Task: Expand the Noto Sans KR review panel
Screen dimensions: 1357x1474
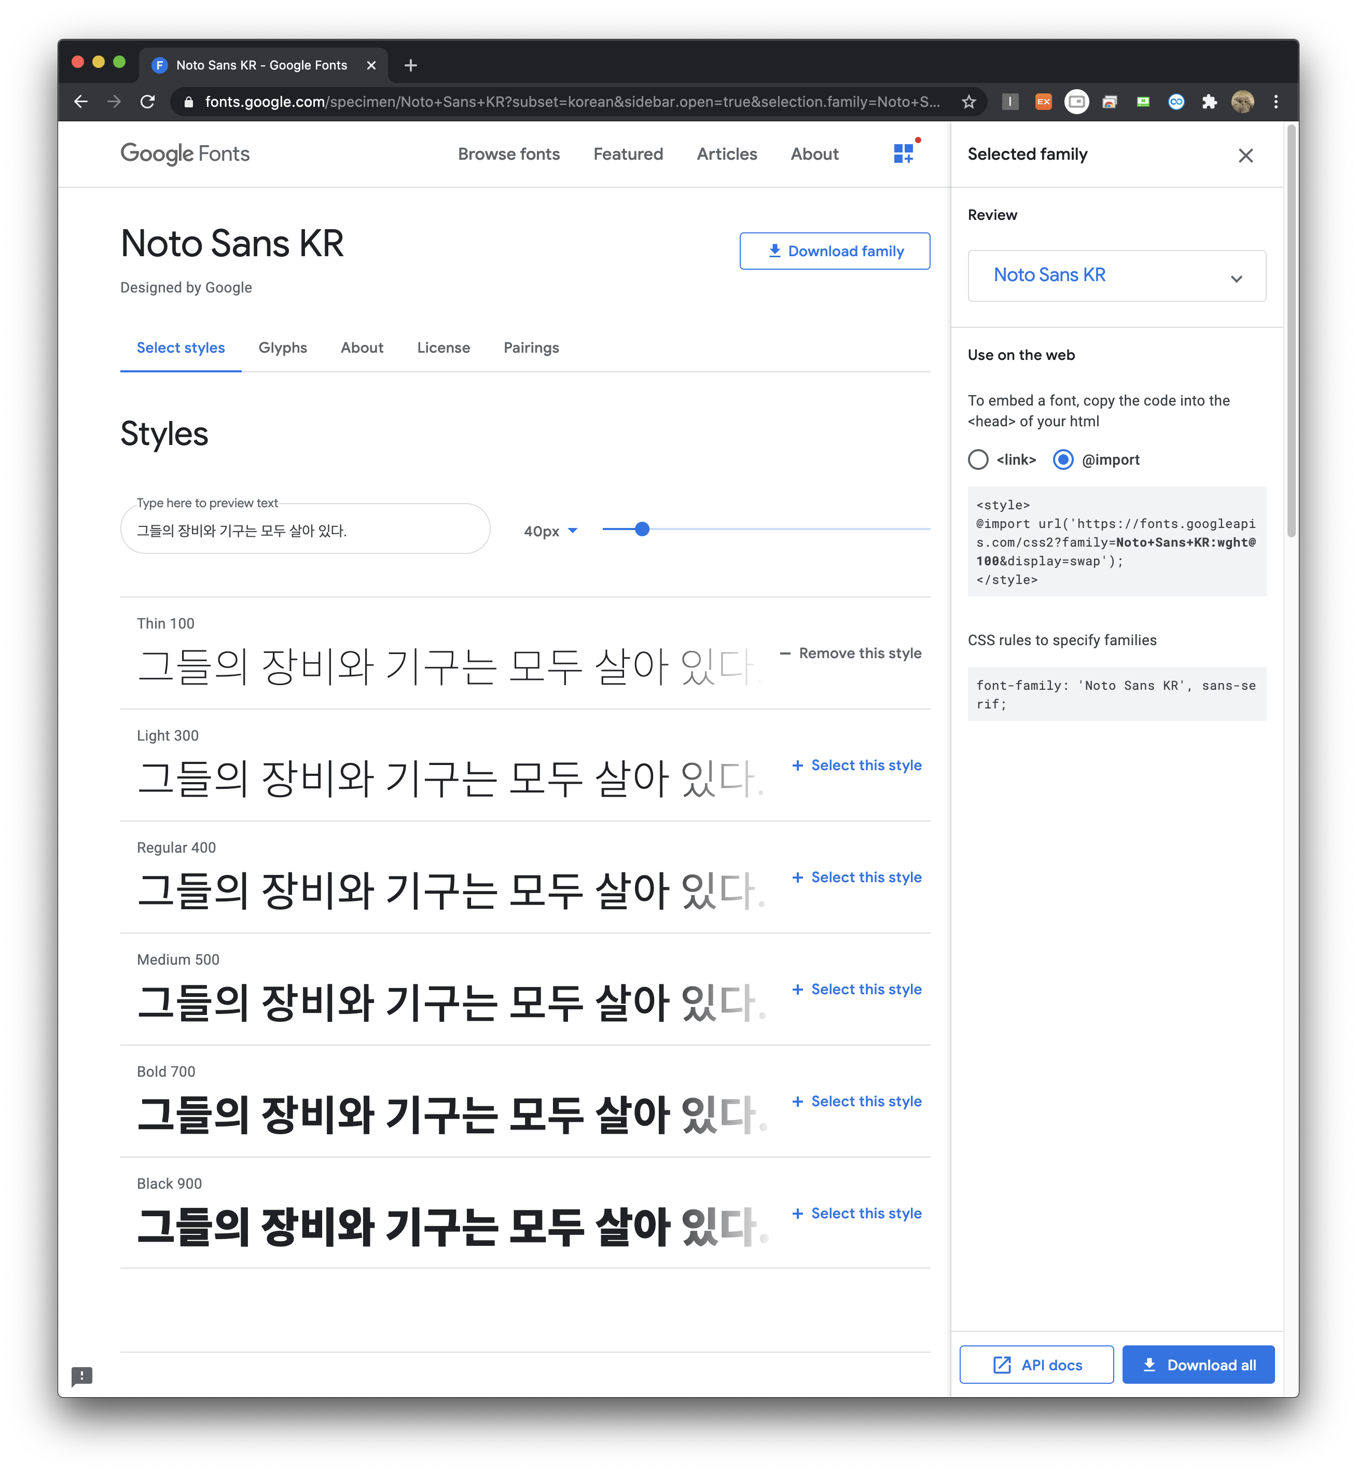Action: tap(1237, 278)
